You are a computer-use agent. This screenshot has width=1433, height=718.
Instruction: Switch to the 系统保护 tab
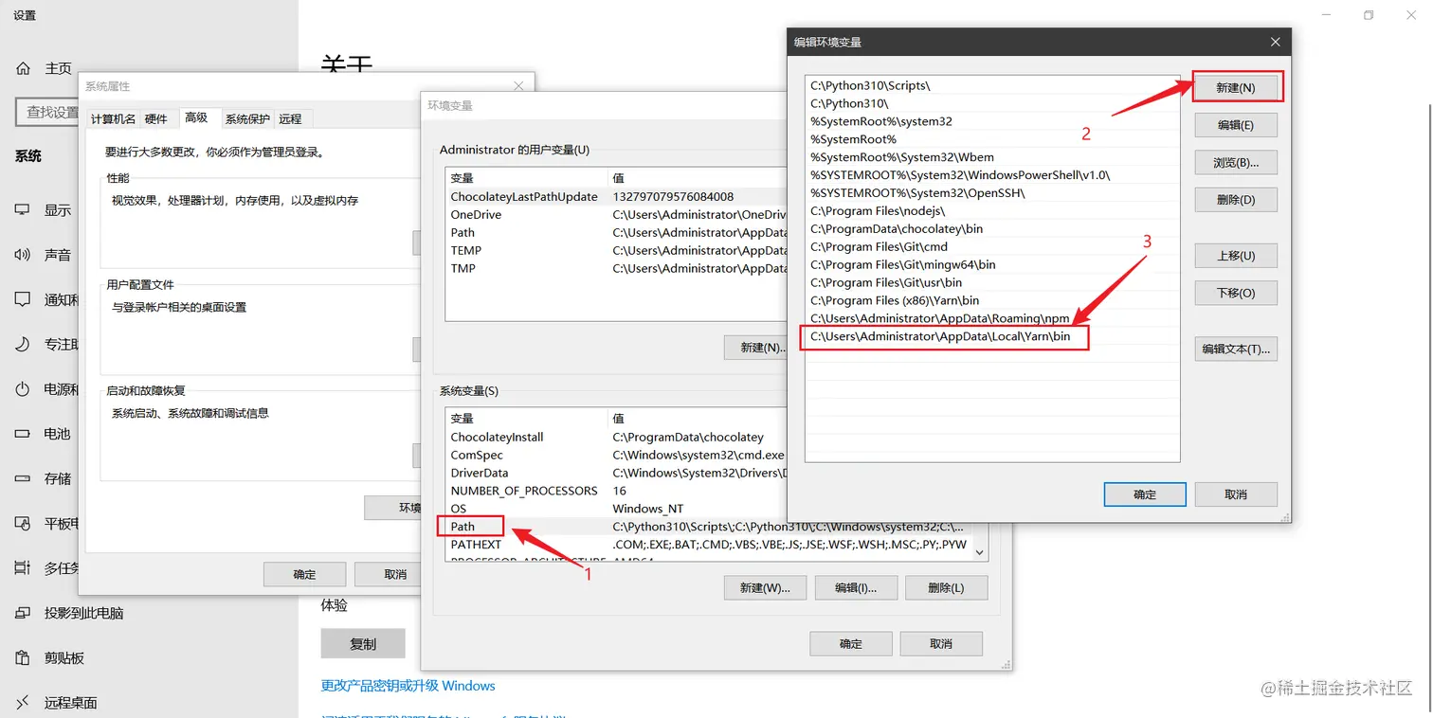point(247,118)
